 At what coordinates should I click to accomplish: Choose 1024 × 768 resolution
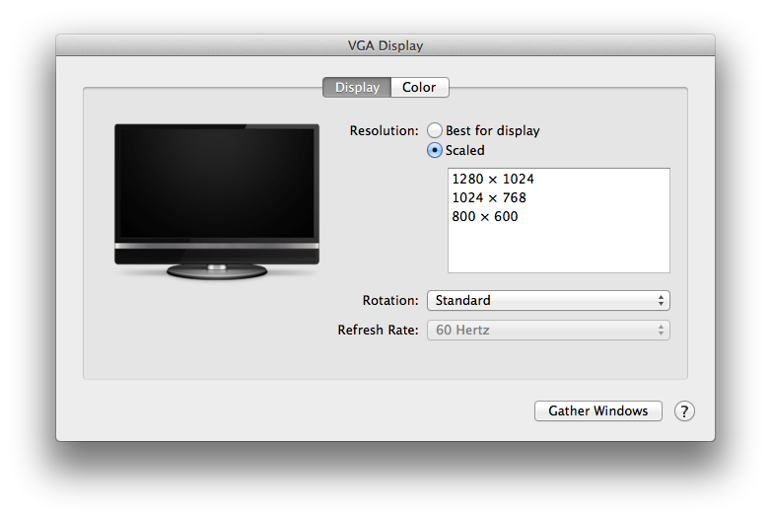point(489,198)
